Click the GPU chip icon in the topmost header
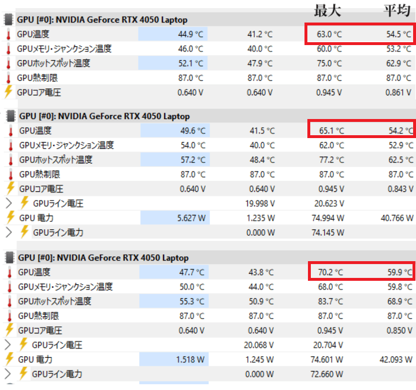416x390 pixels. pyautogui.click(x=9, y=19)
